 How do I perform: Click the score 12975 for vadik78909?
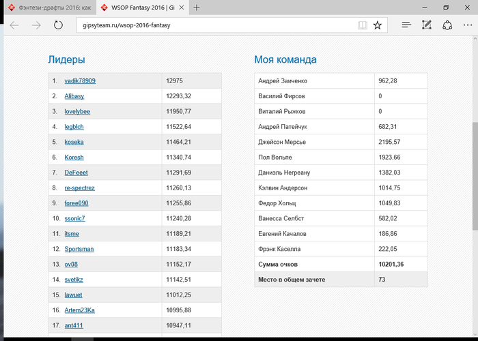174,81
